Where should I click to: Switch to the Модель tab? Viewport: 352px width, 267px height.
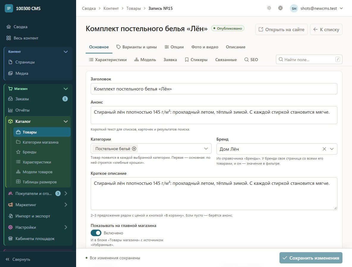145,60
